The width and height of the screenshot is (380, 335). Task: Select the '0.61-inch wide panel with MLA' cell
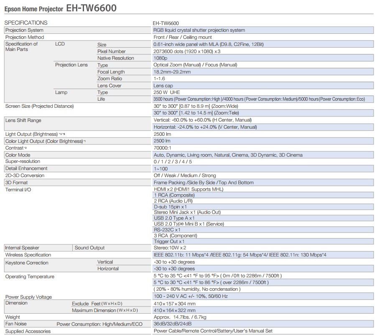(263, 44)
